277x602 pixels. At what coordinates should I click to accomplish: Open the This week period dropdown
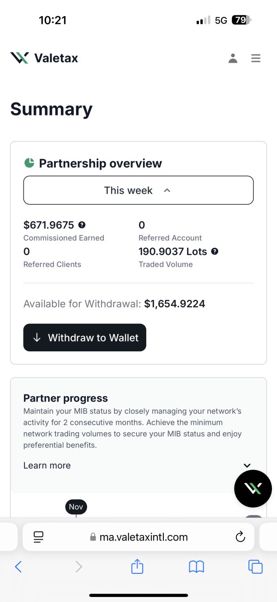point(138,190)
